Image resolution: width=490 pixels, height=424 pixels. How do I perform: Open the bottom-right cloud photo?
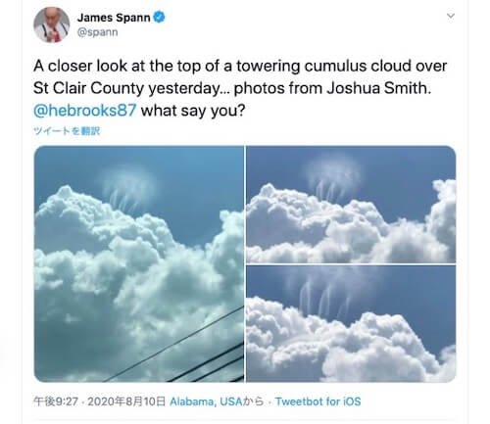point(351,323)
